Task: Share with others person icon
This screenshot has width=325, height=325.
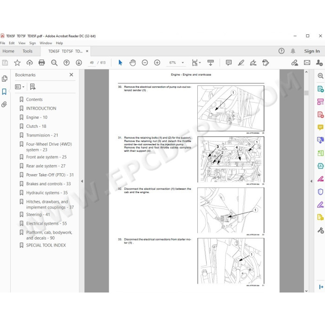Action: tap(319, 62)
